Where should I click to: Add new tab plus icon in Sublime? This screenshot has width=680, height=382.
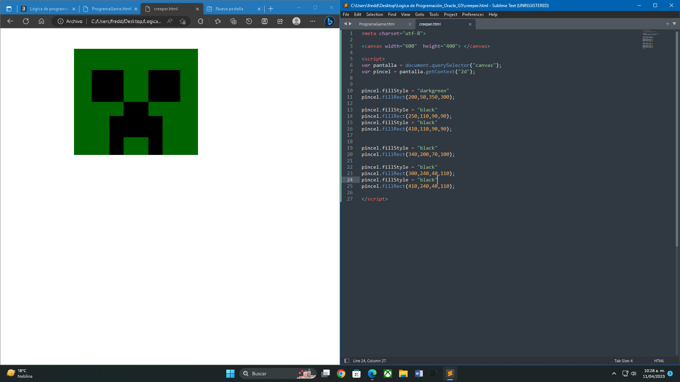click(667, 24)
